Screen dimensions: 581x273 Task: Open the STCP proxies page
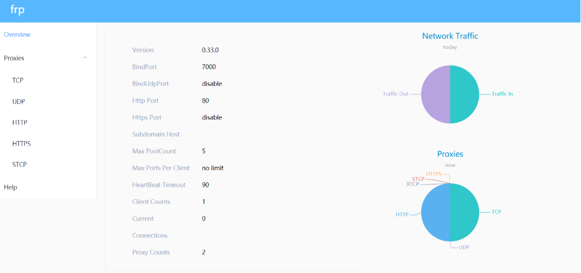coord(20,165)
